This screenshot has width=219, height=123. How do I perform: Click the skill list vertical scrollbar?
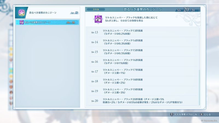[199, 87]
